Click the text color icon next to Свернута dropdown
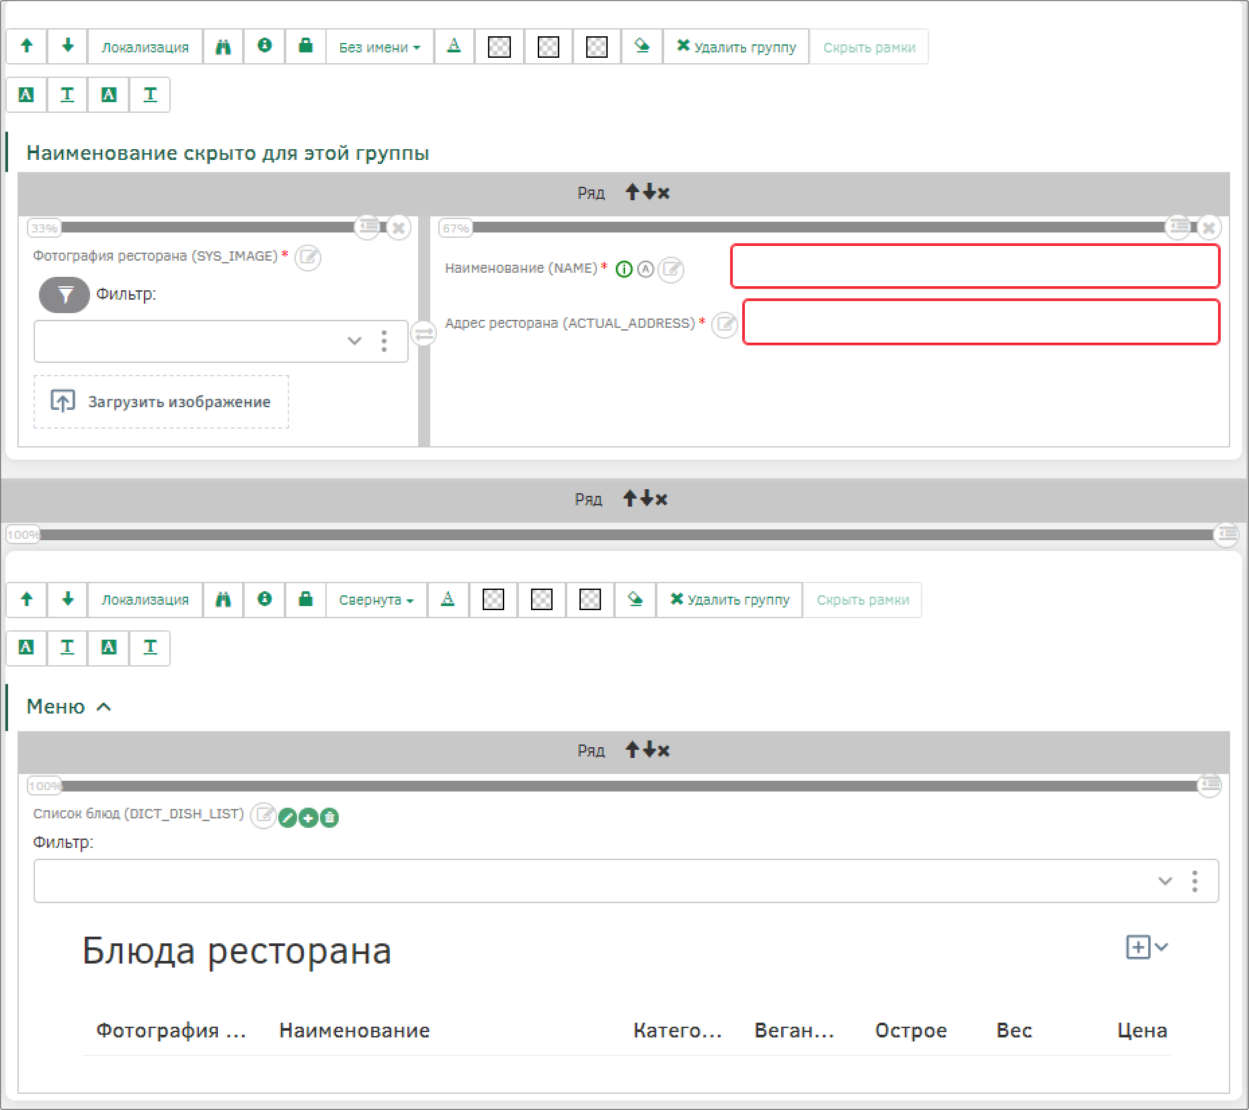 coord(448,599)
